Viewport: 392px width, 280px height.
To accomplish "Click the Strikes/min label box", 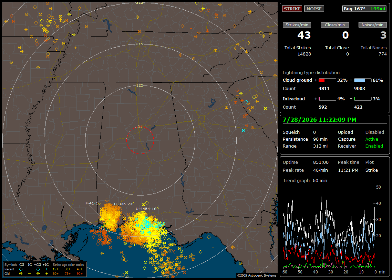I will (297, 25).
